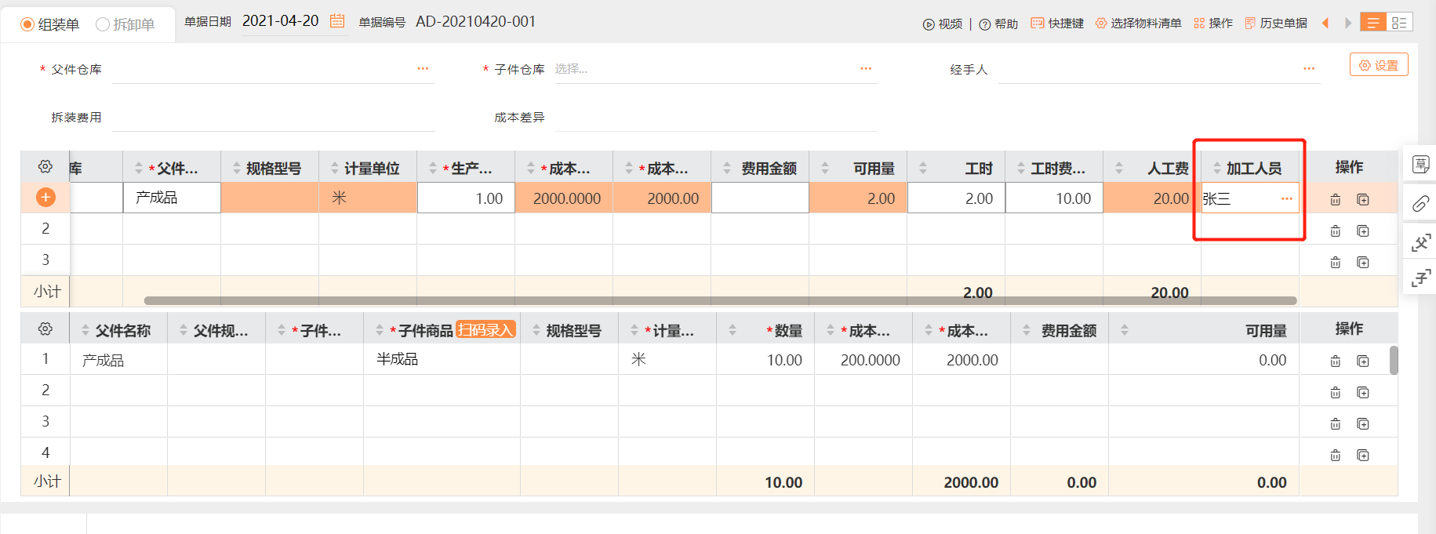
Task: Click the orange add row plus icon
Action: 45,198
